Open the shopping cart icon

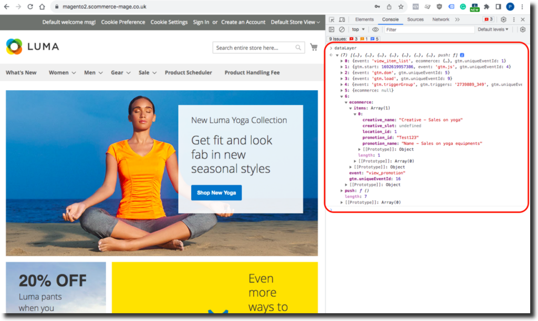[314, 47]
